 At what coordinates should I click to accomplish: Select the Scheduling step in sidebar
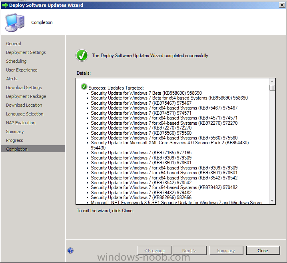16,61
